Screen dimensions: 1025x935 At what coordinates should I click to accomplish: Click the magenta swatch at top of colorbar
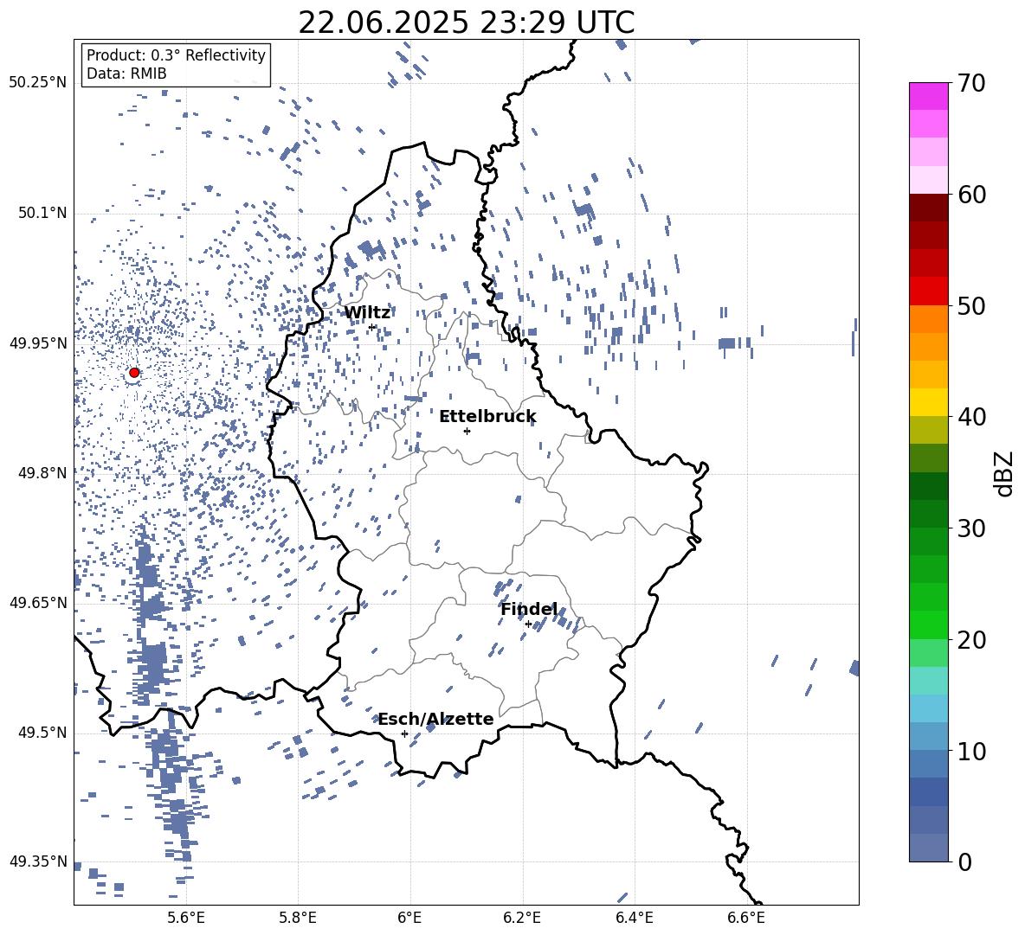928,97
